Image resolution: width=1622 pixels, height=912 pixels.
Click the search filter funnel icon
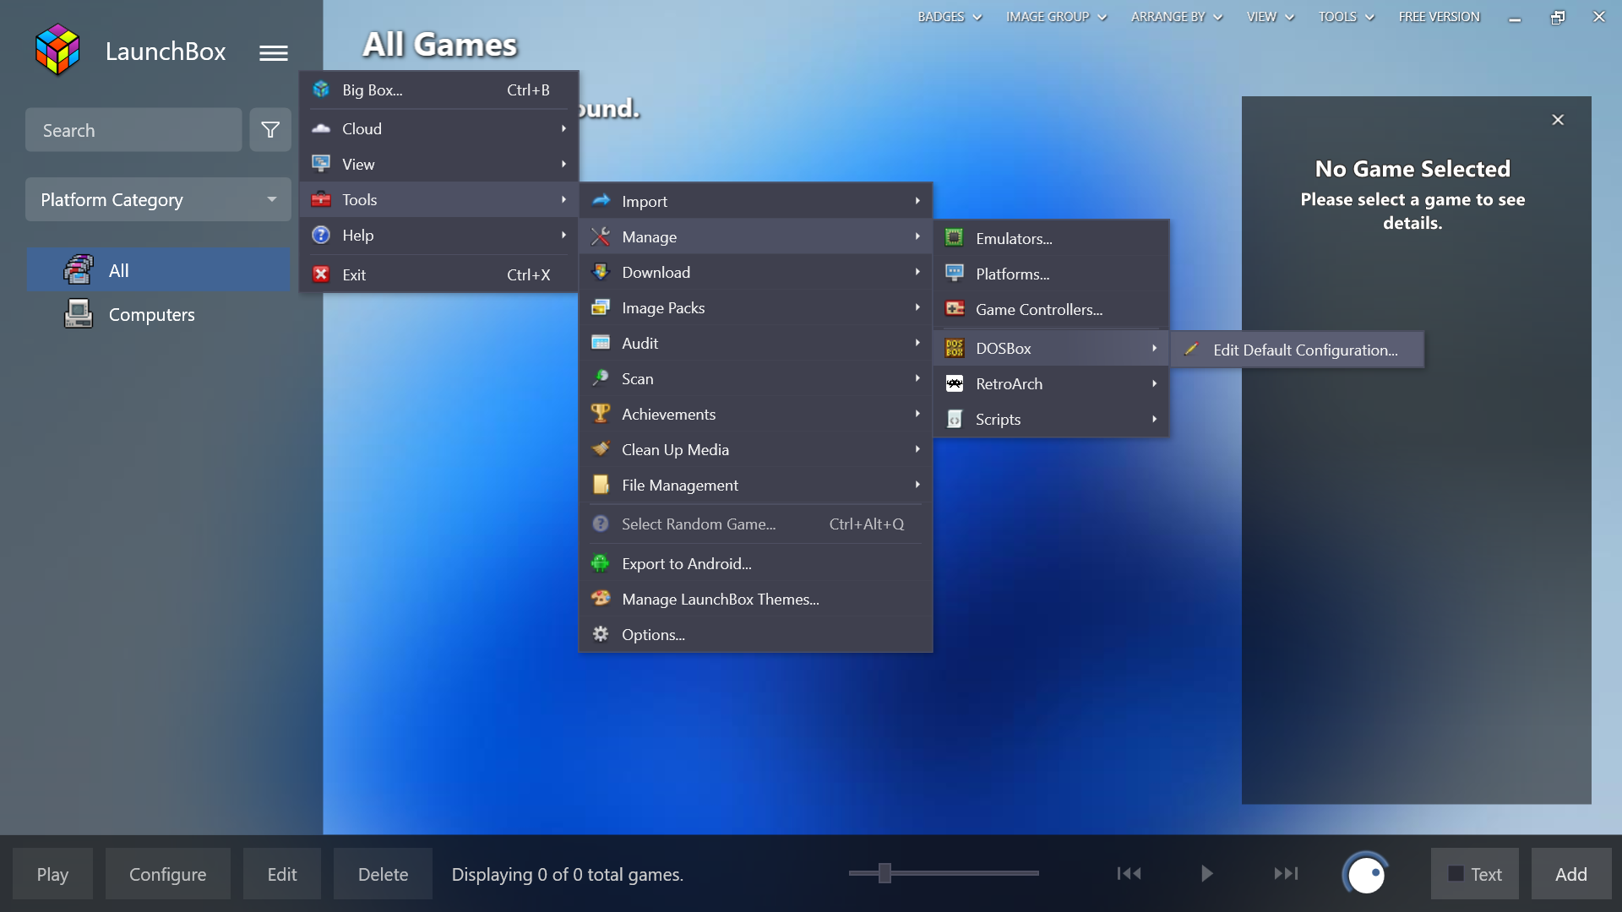270,130
